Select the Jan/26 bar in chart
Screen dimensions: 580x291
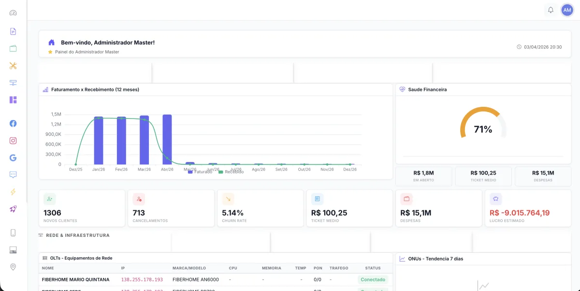[99, 140]
